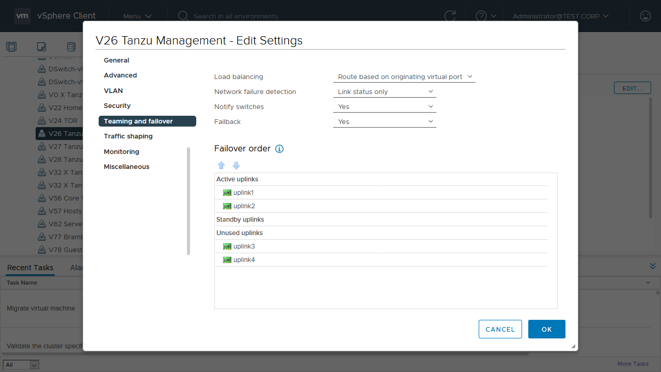Open Storage inventory icon
The width and height of the screenshot is (661, 372).
click(x=71, y=47)
